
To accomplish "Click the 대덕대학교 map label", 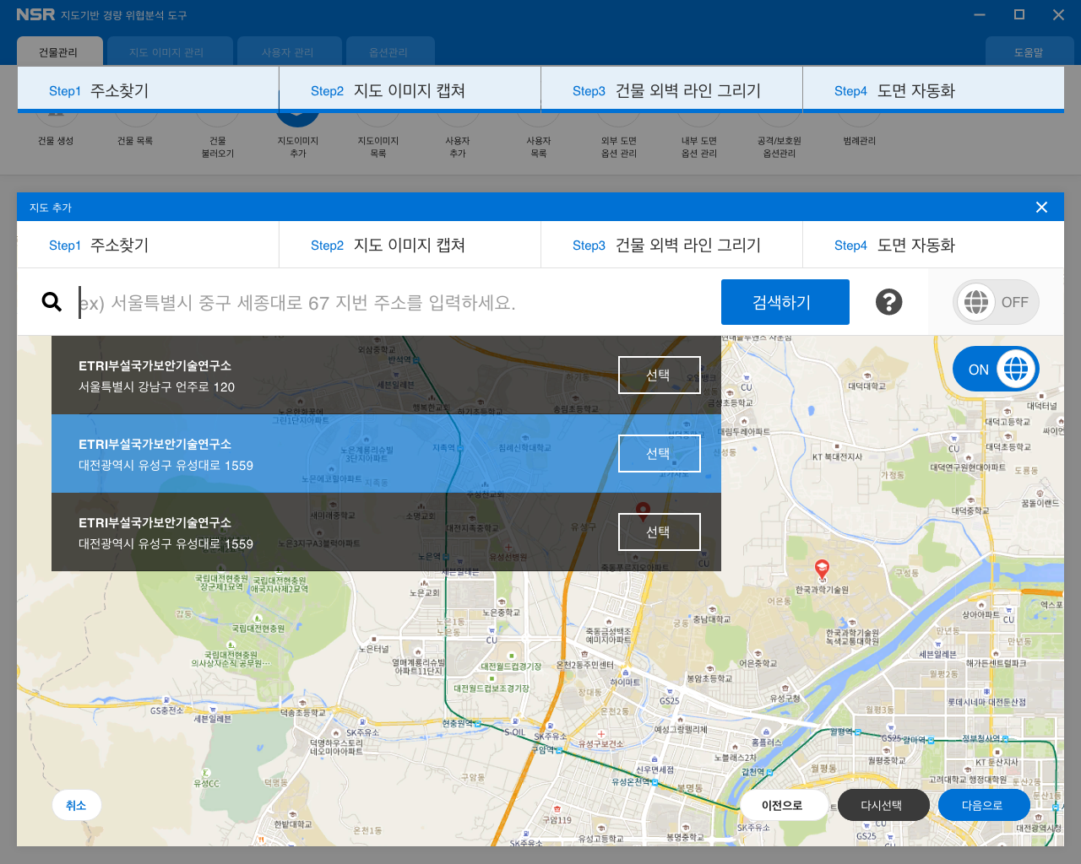I will [x=866, y=386].
